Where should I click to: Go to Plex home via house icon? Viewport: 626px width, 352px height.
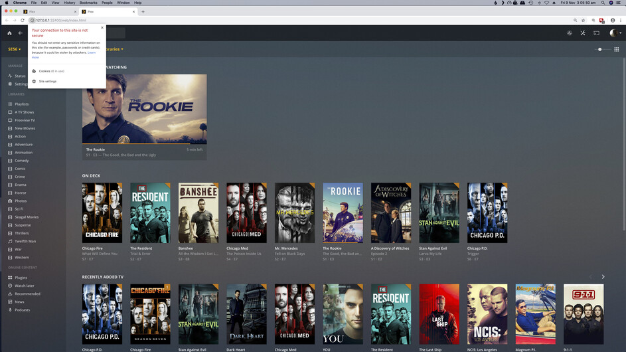tap(9, 33)
